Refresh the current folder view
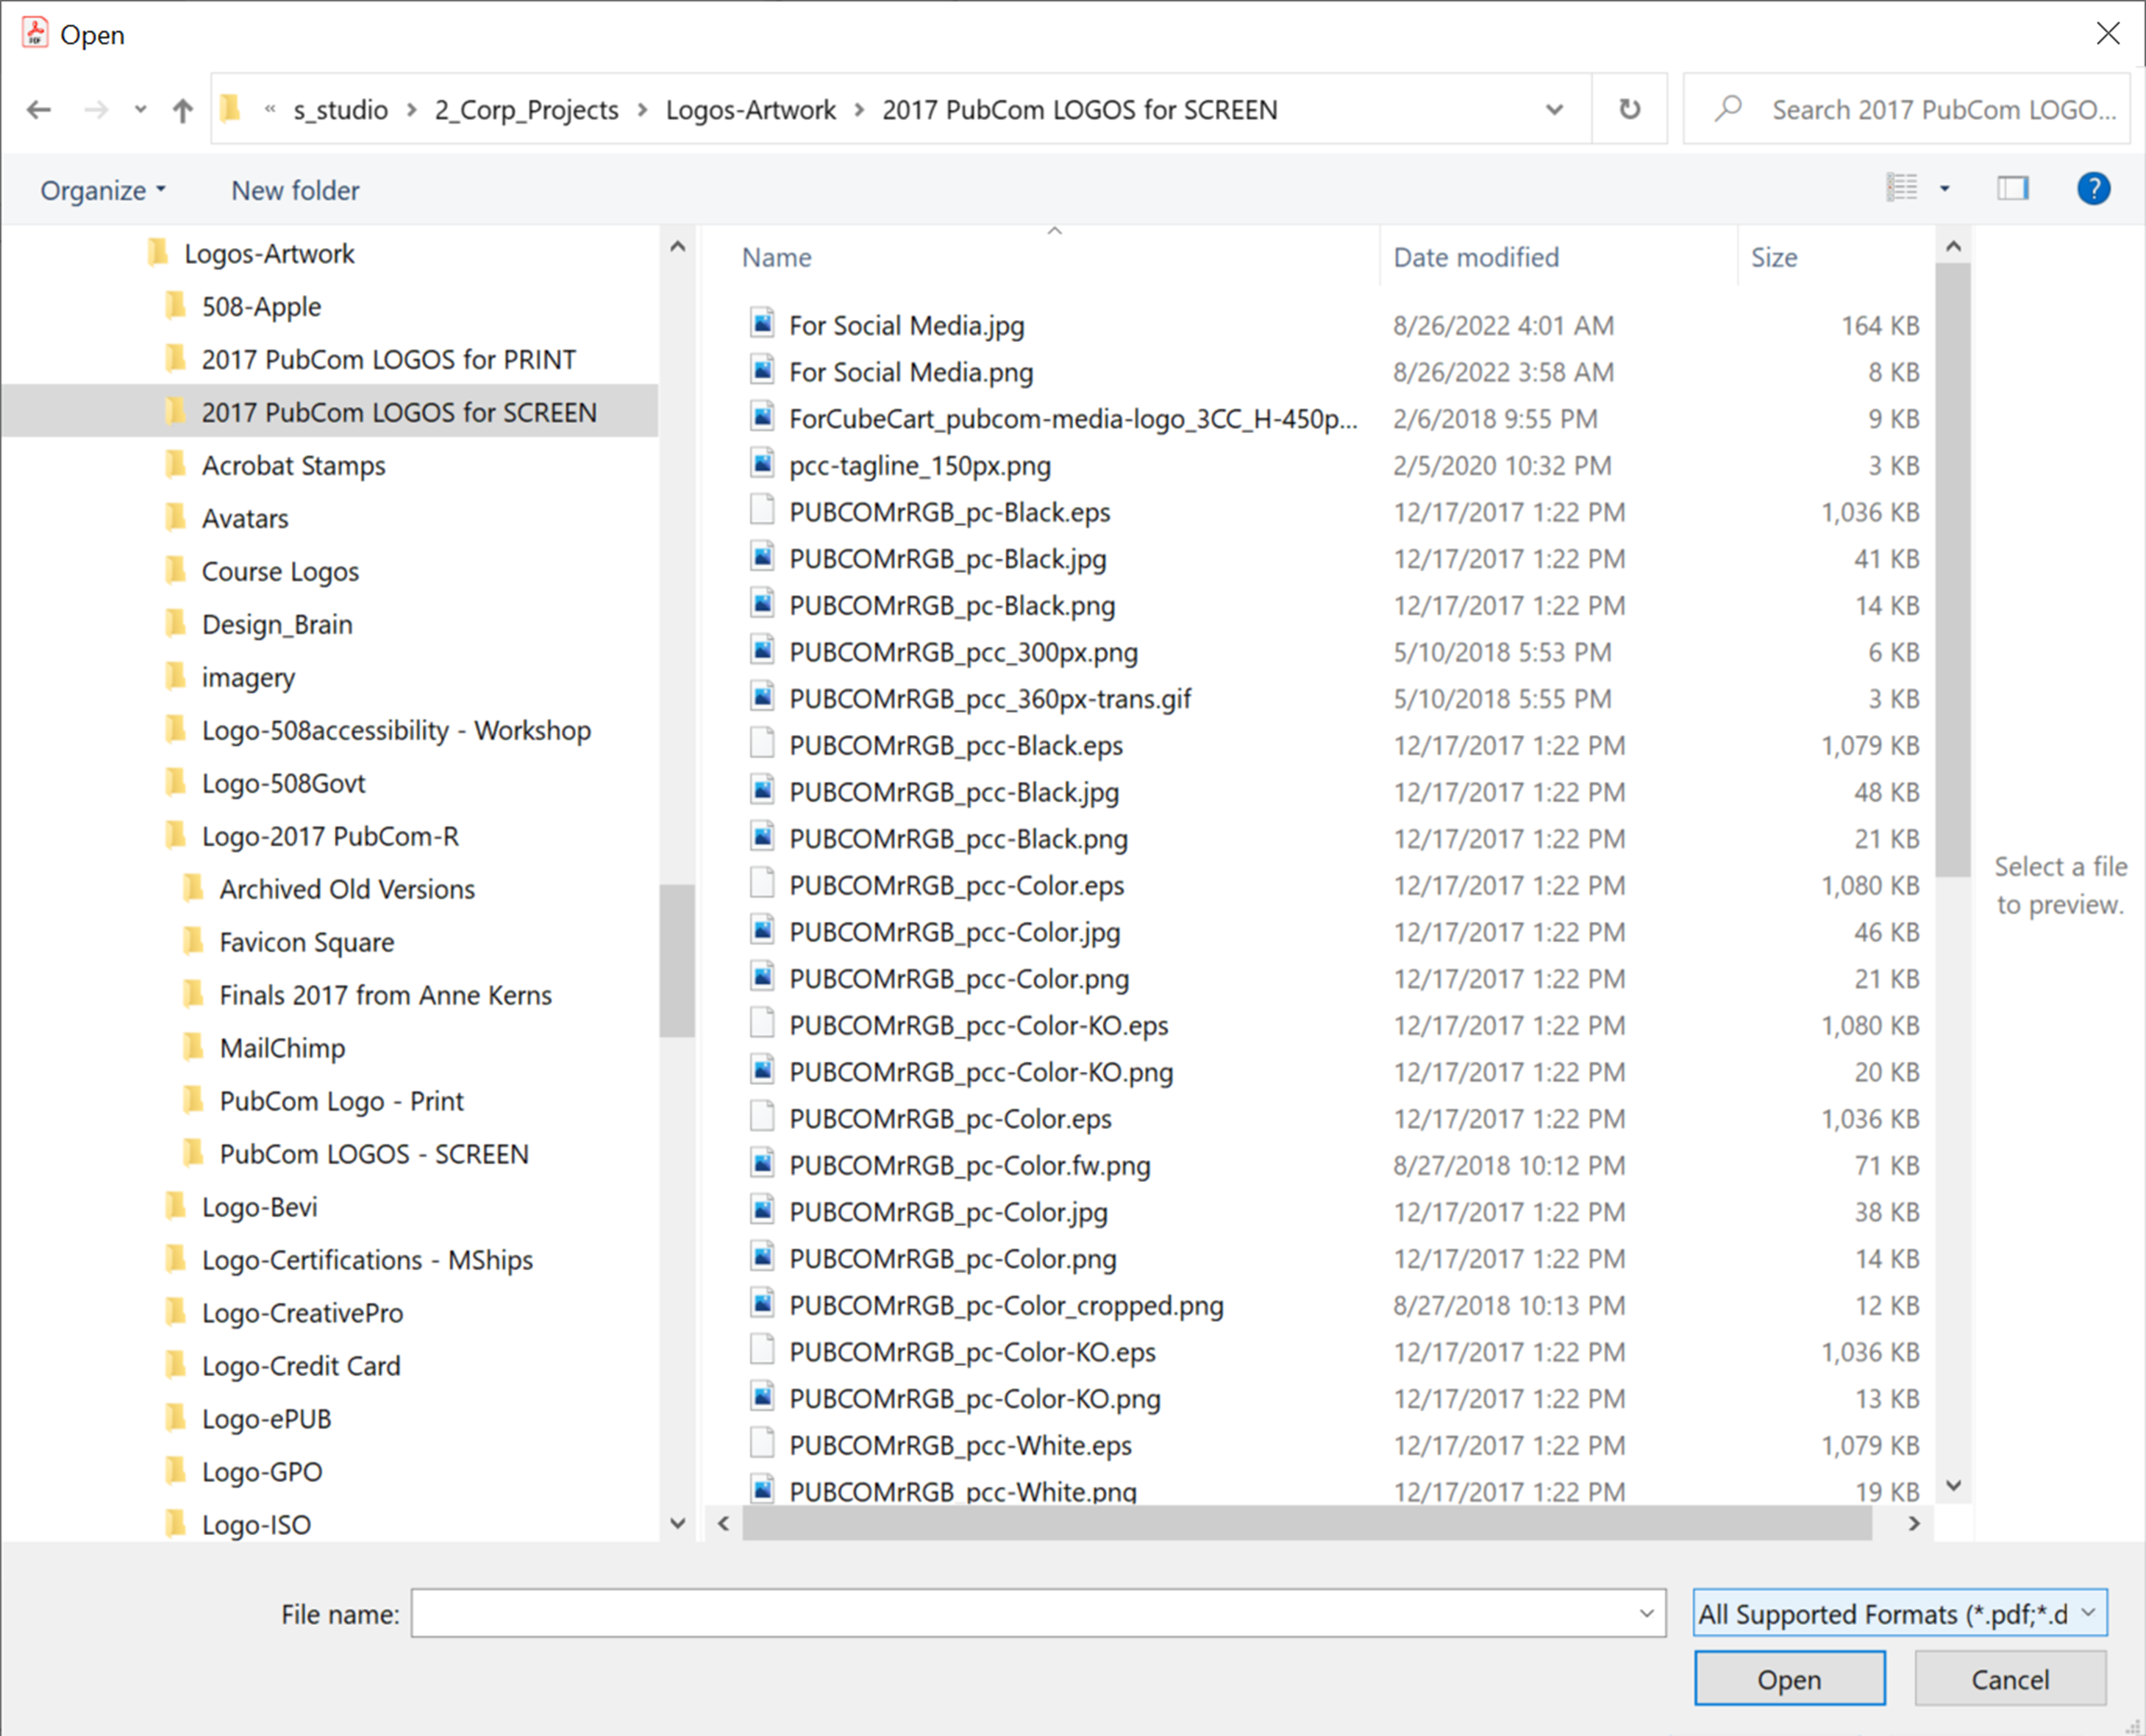2146x1736 pixels. pyautogui.click(x=1629, y=109)
